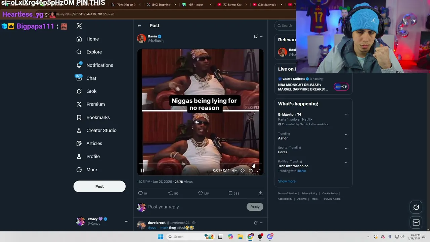Viewport: 430px width, 242px height.
Task: Expand More options in sidebar
Action: click(x=87, y=170)
